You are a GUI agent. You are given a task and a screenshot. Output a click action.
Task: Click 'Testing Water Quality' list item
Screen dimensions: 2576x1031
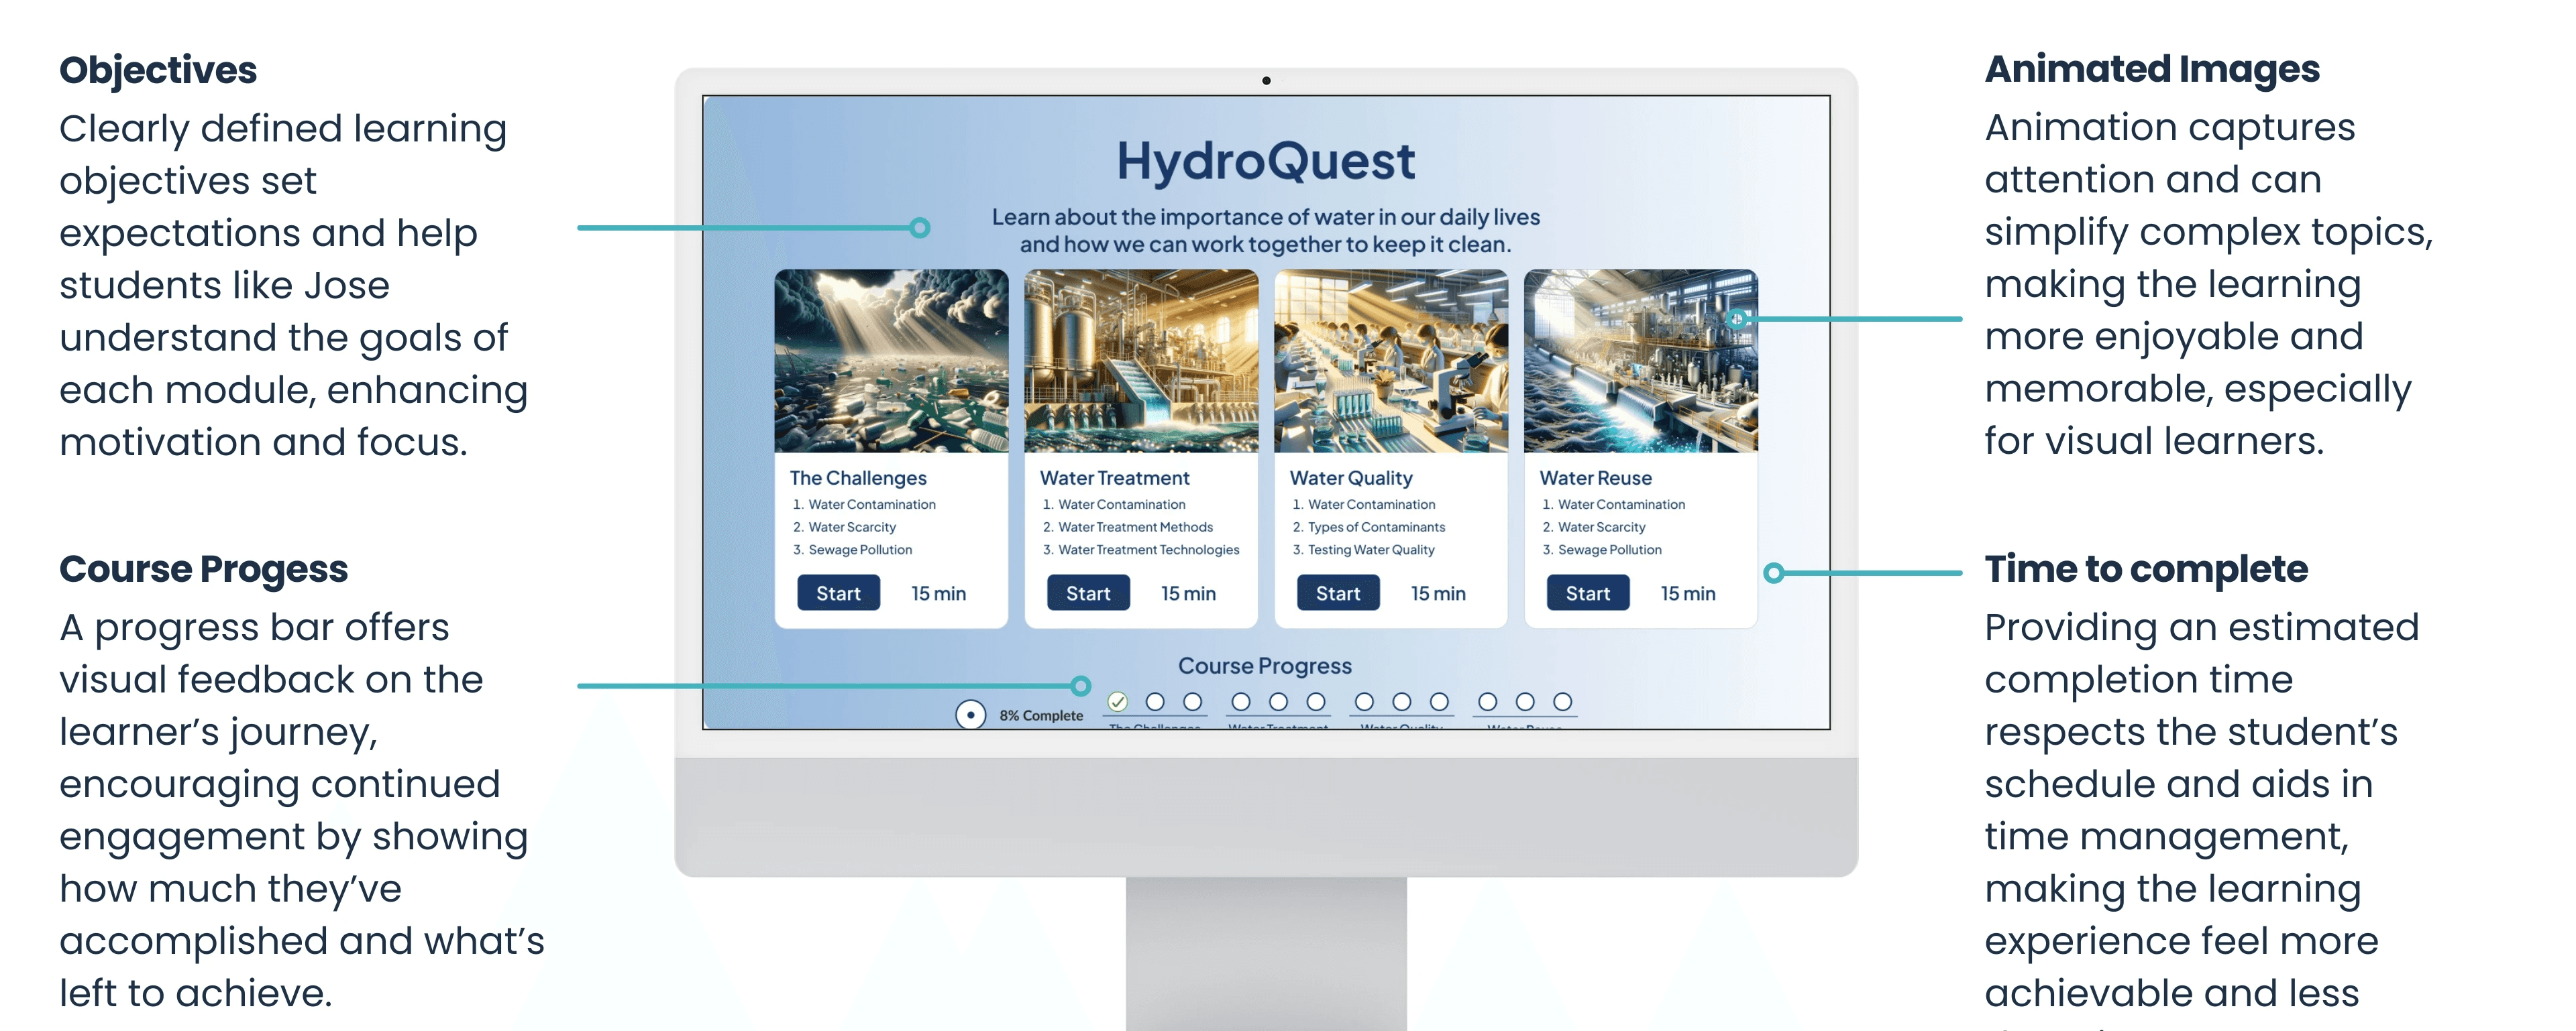(1371, 550)
